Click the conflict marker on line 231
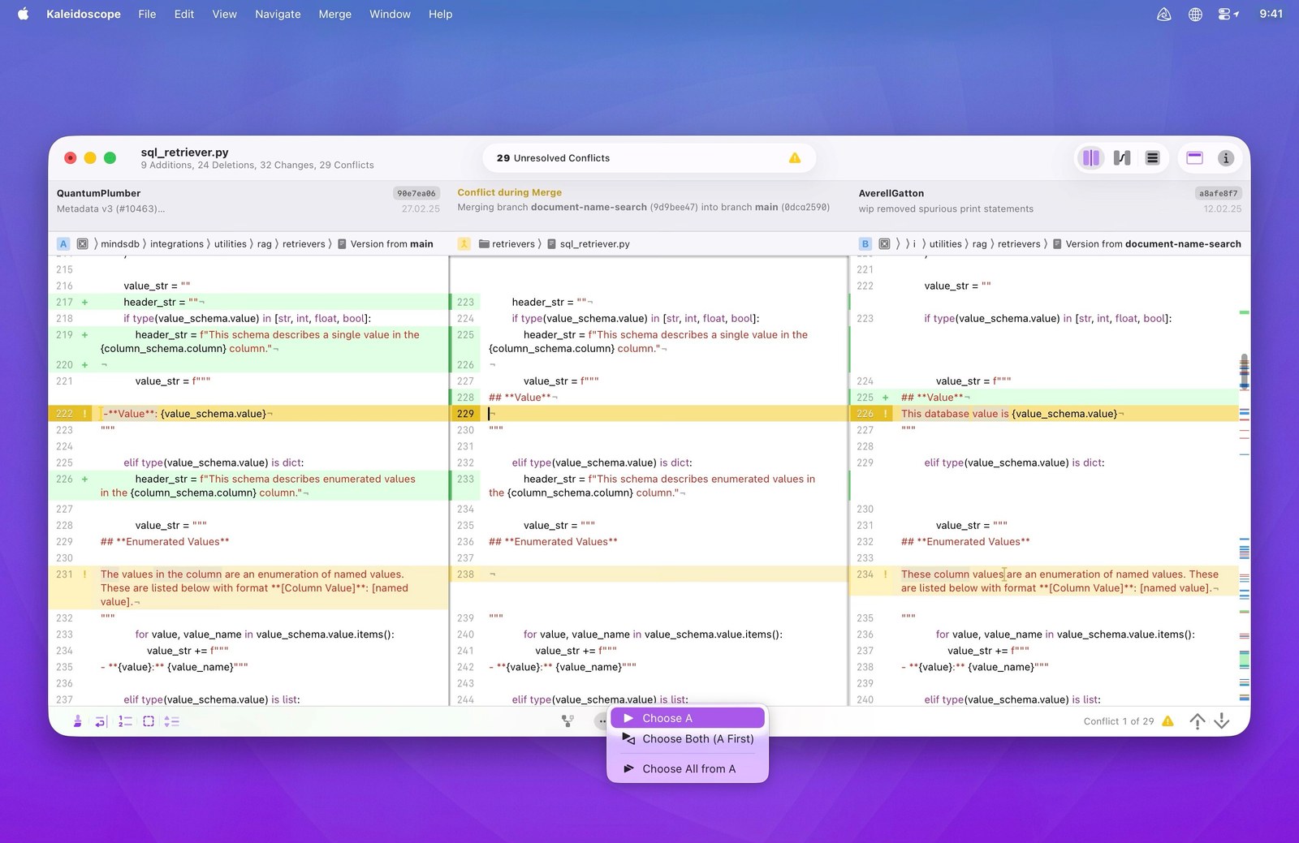This screenshot has height=843, width=1299. click(84, 574)
